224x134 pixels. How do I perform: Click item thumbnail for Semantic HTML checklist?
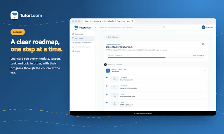[x=115, y=87]
